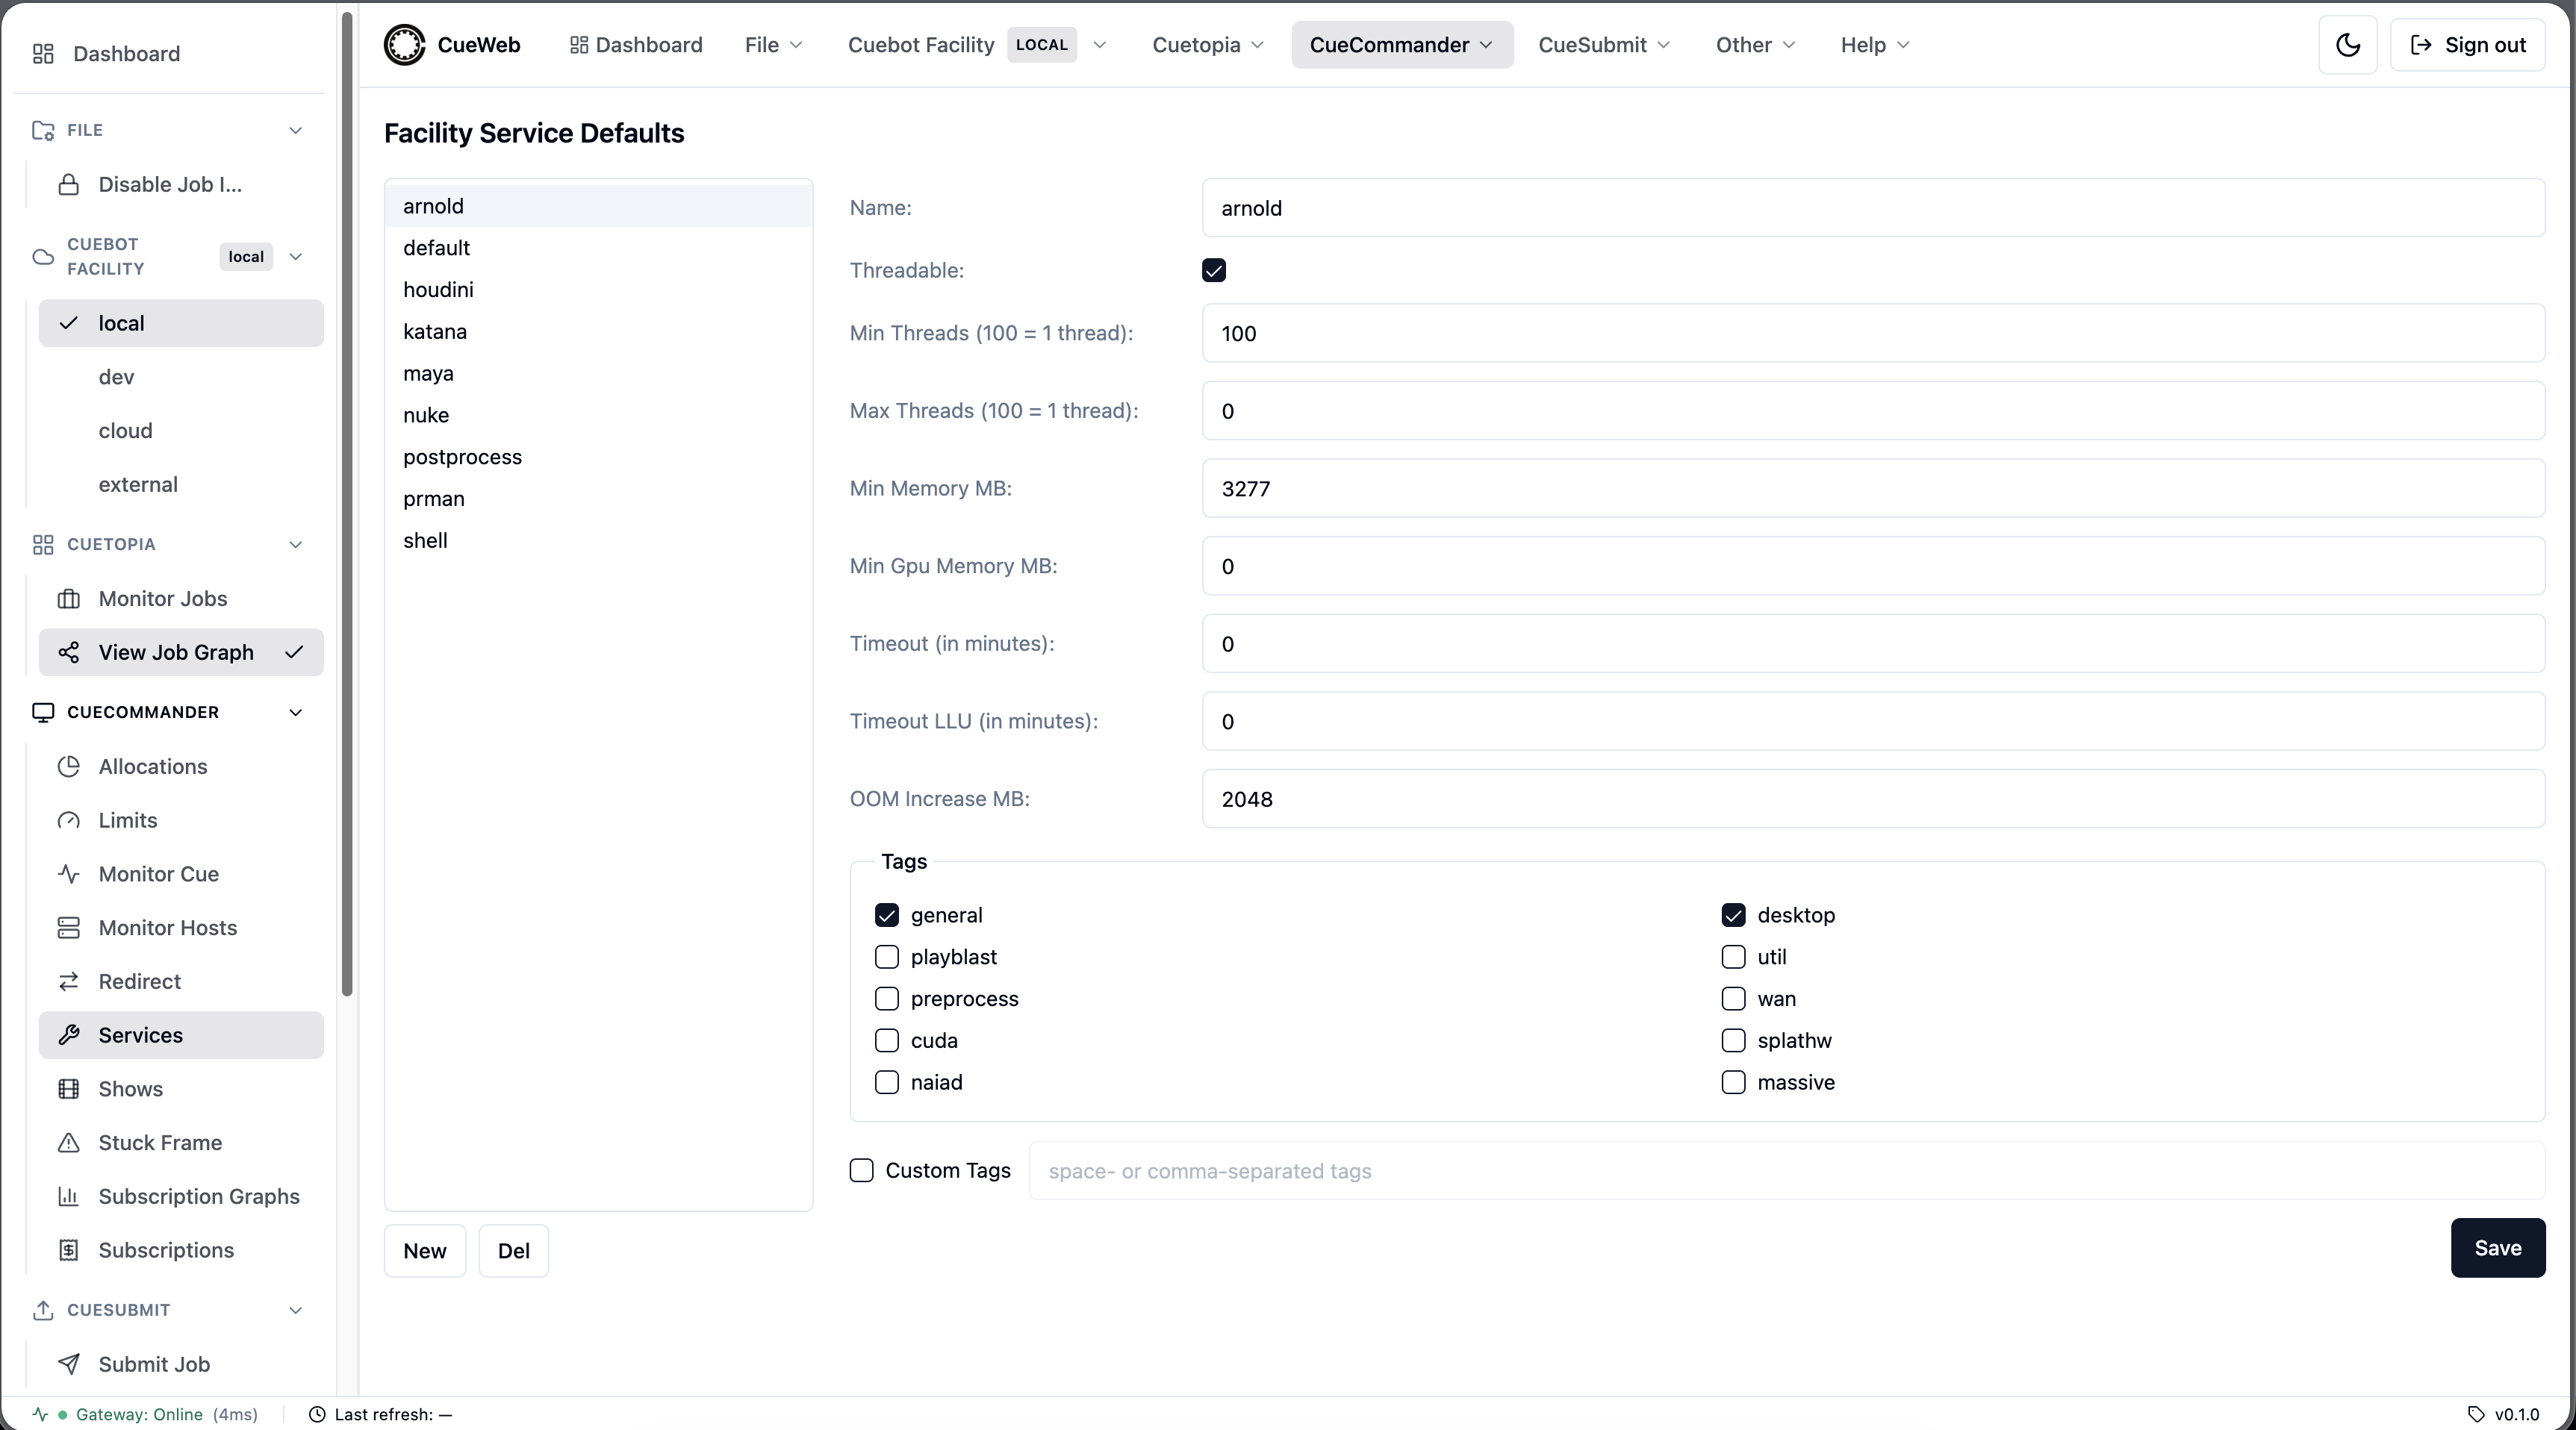Click the Del button

pos(514,1251)
